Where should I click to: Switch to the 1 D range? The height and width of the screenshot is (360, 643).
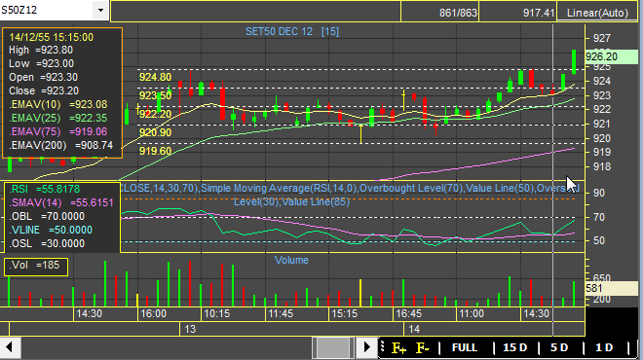tap(604, 347)
